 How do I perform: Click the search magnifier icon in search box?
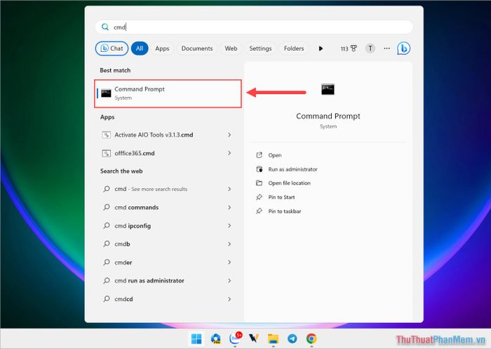(x=105, y=27)
